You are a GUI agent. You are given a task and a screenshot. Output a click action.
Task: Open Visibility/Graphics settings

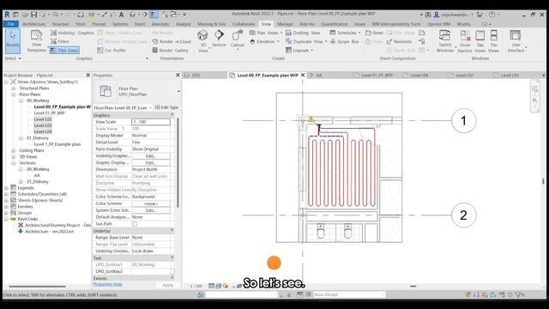click(x=72, y=33)
